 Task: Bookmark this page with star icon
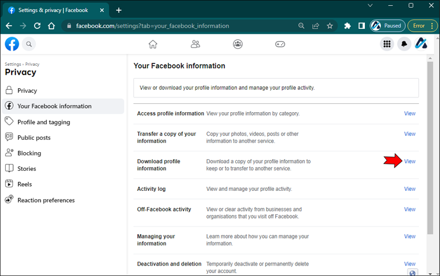[x=330, y=26]
